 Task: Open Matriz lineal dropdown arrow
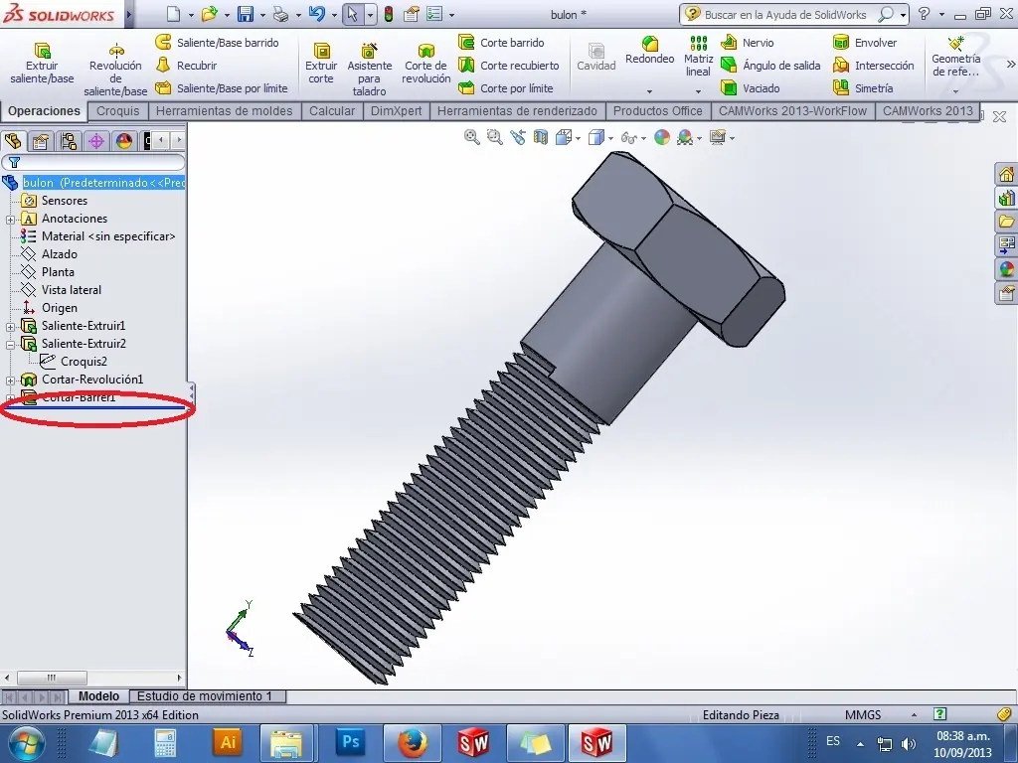pos(699,91)
